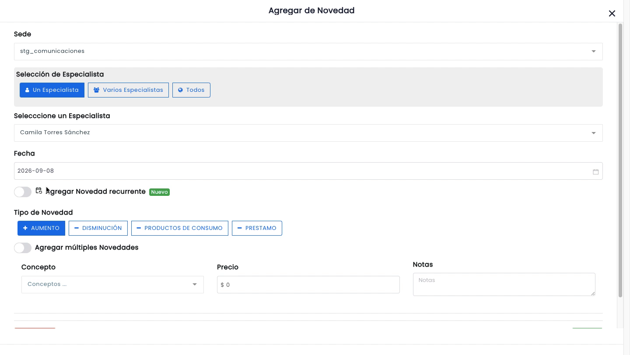Close the Agregar de Novedad dialog

[612, 14]
